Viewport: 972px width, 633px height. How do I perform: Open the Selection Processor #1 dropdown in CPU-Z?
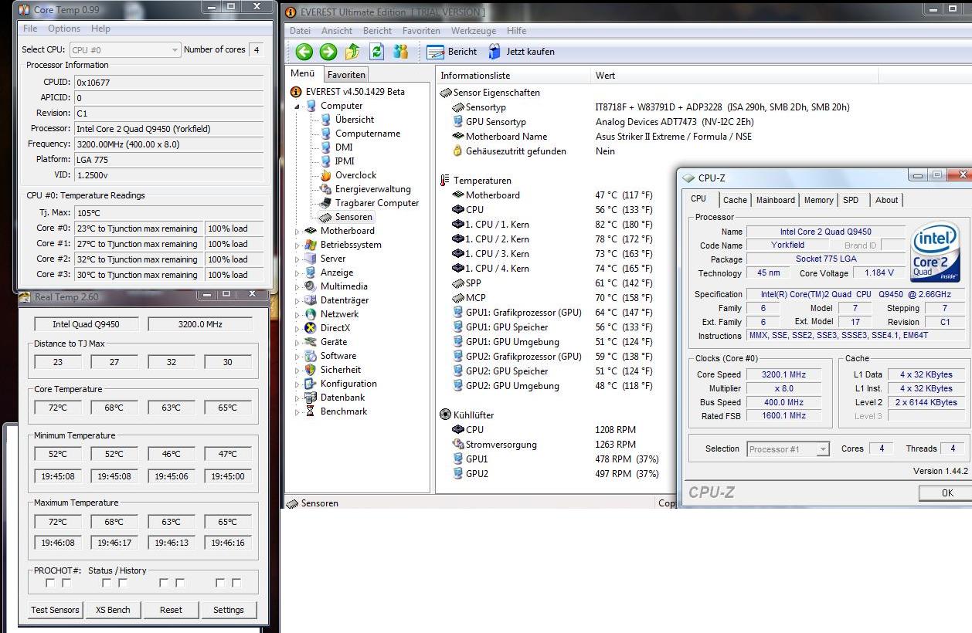click(788, 449)
